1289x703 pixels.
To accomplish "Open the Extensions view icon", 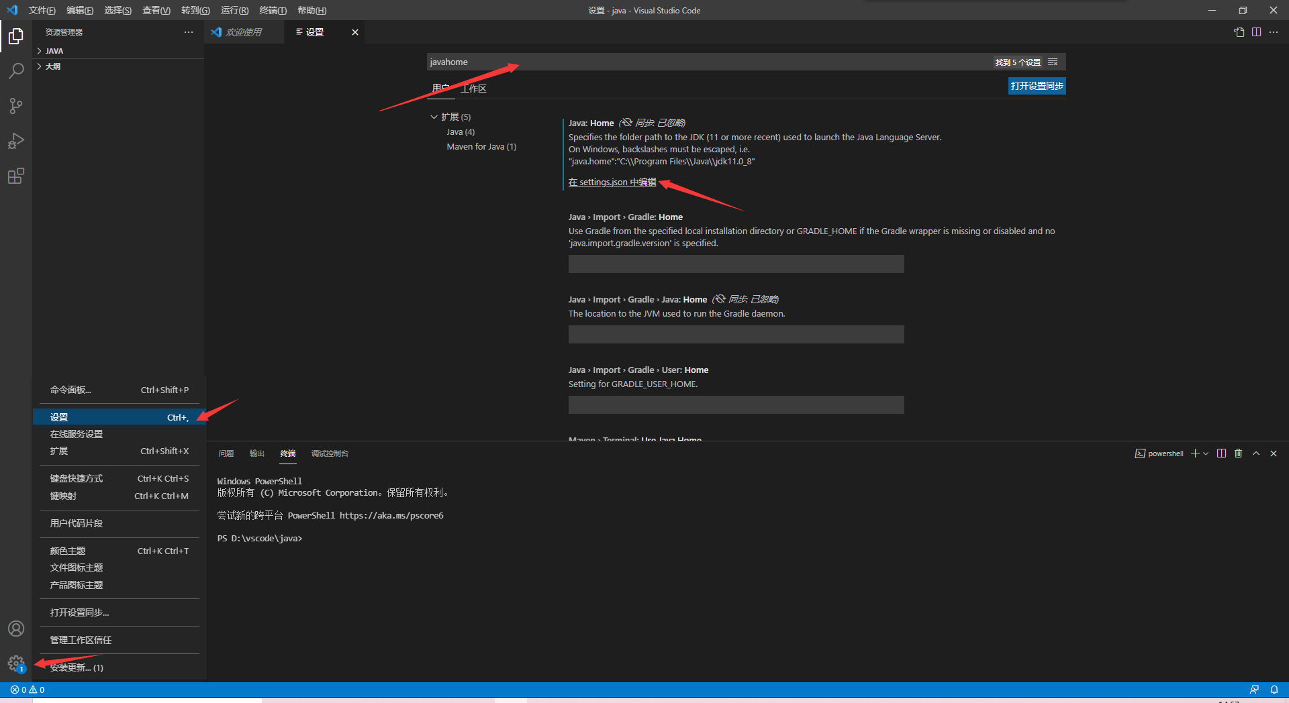I will (16, 176).
